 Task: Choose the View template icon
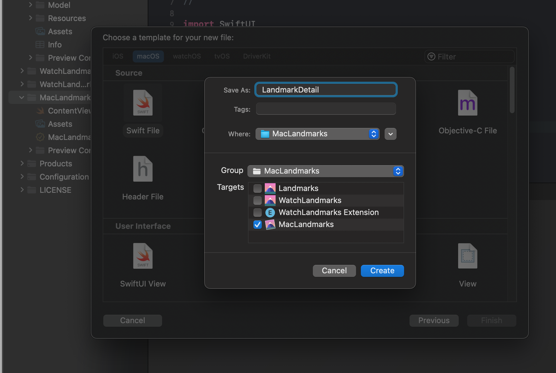click(467, 256)
